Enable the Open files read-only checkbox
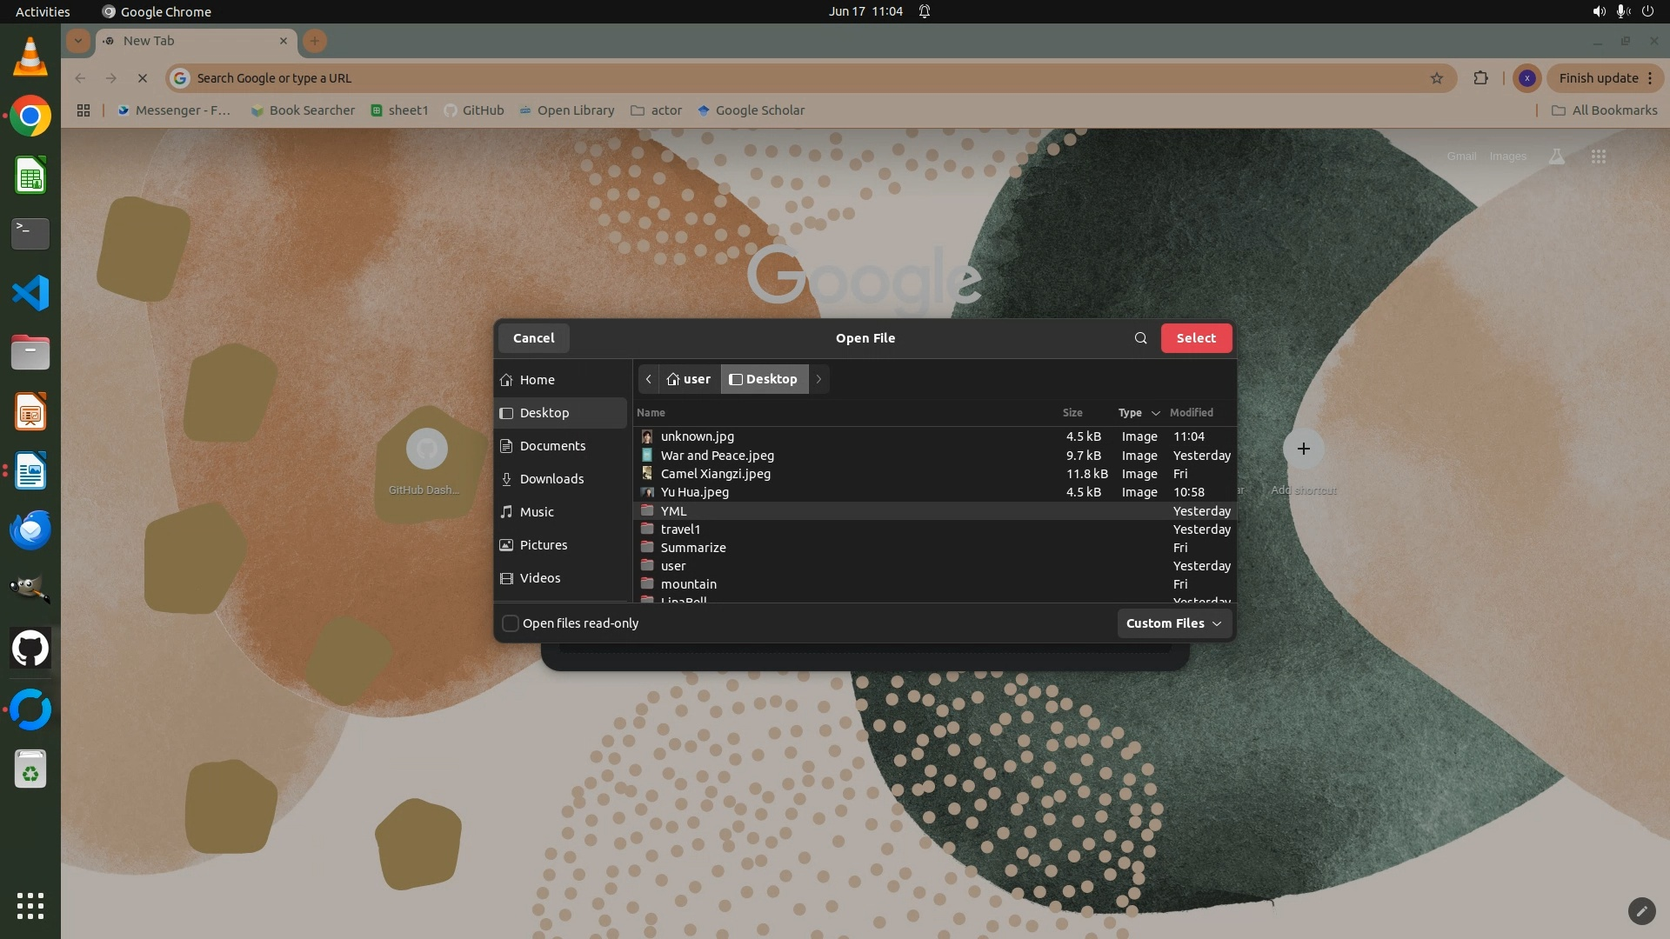The width and height of the screenshot is (1670, 939). [511, 623]
